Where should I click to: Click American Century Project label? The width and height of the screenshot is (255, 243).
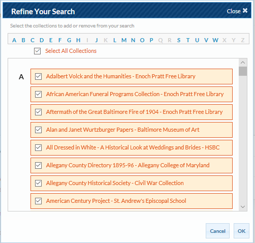116,201
